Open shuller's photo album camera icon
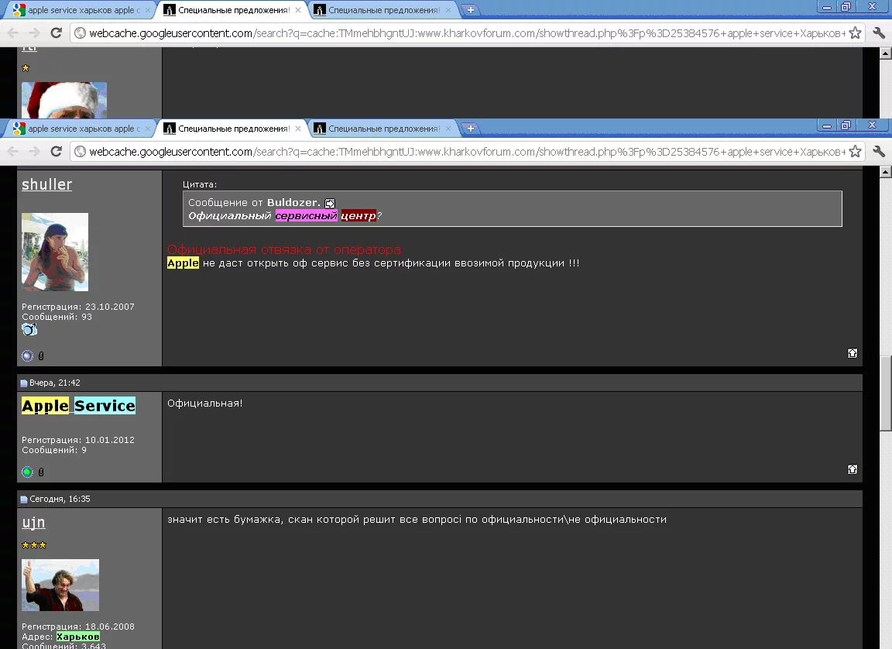 click(x=29, y=329)
